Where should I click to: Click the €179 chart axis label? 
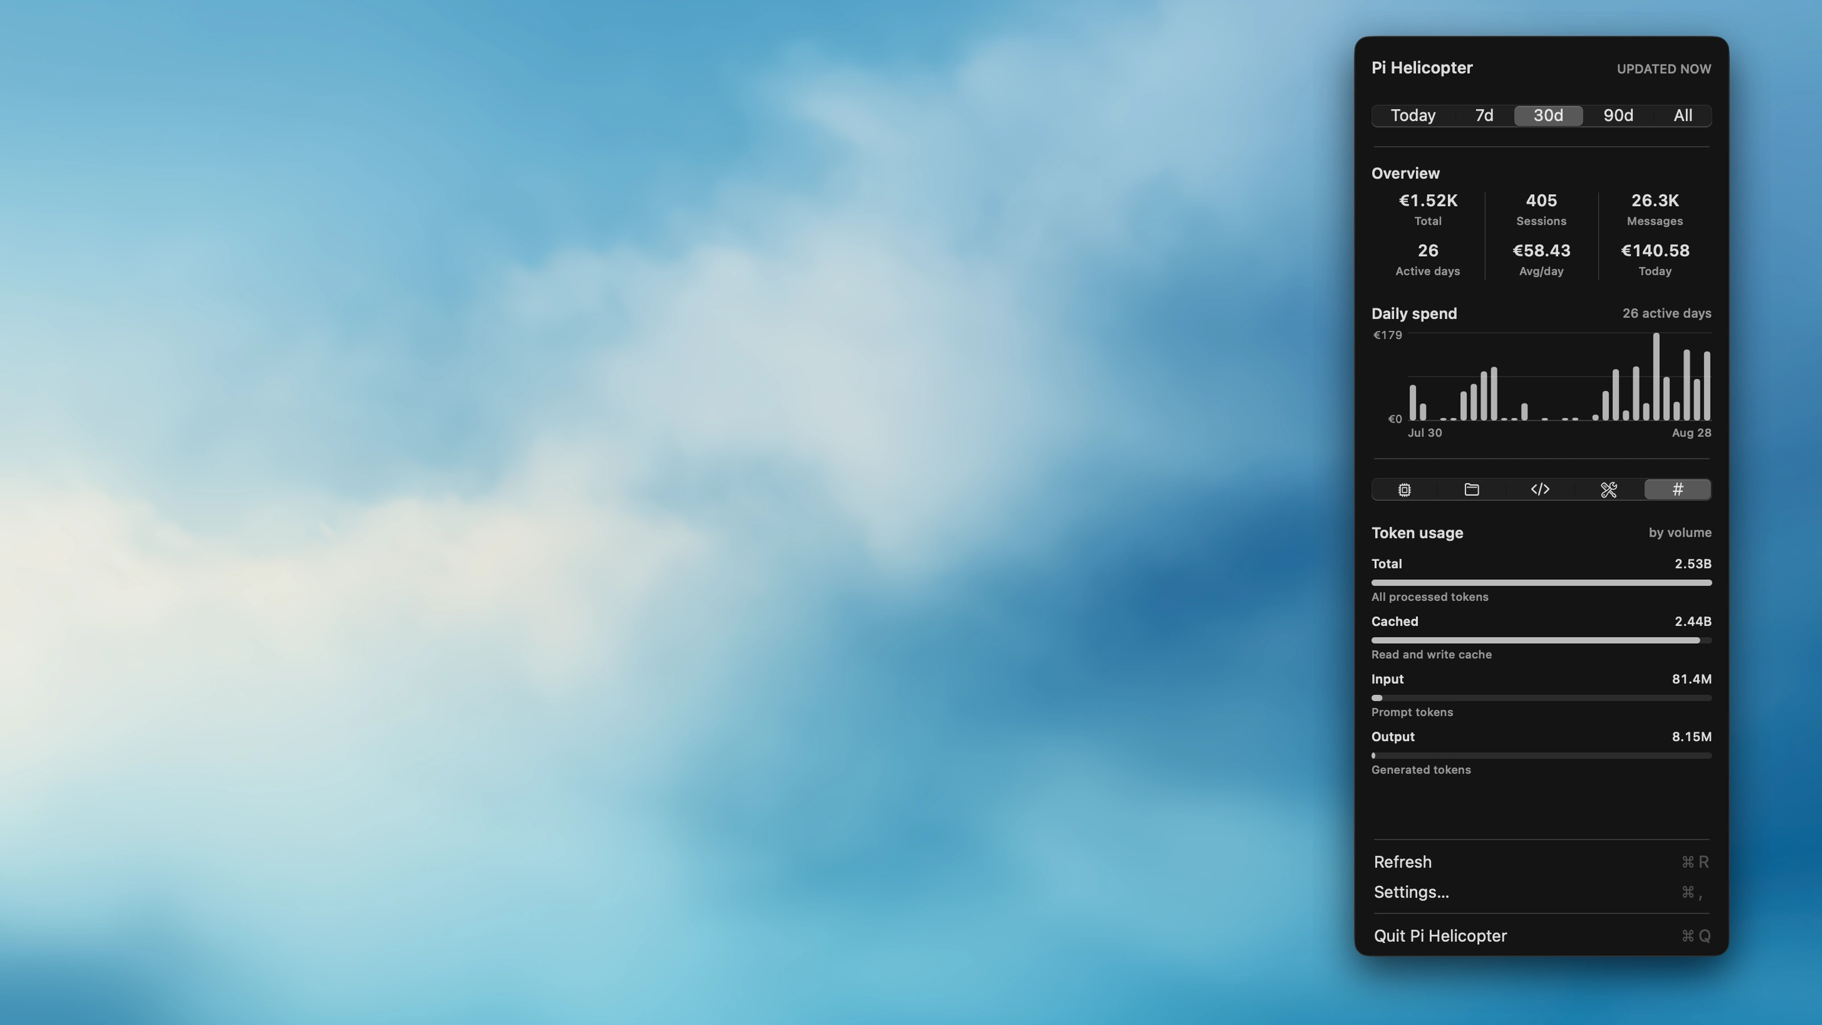(x=1387, y=335)
